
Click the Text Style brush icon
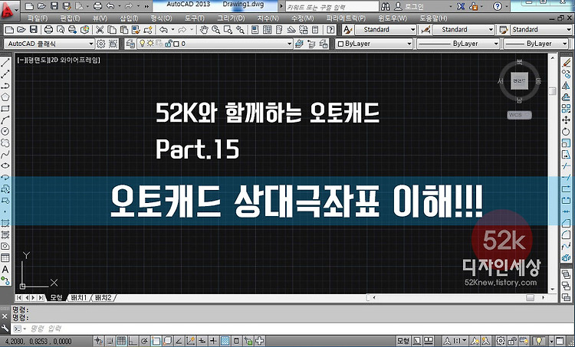347,30
